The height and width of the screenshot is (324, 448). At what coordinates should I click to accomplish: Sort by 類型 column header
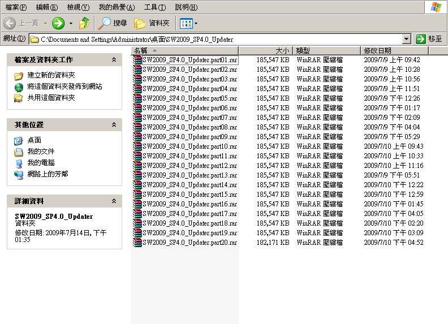(x=326, y=51)
